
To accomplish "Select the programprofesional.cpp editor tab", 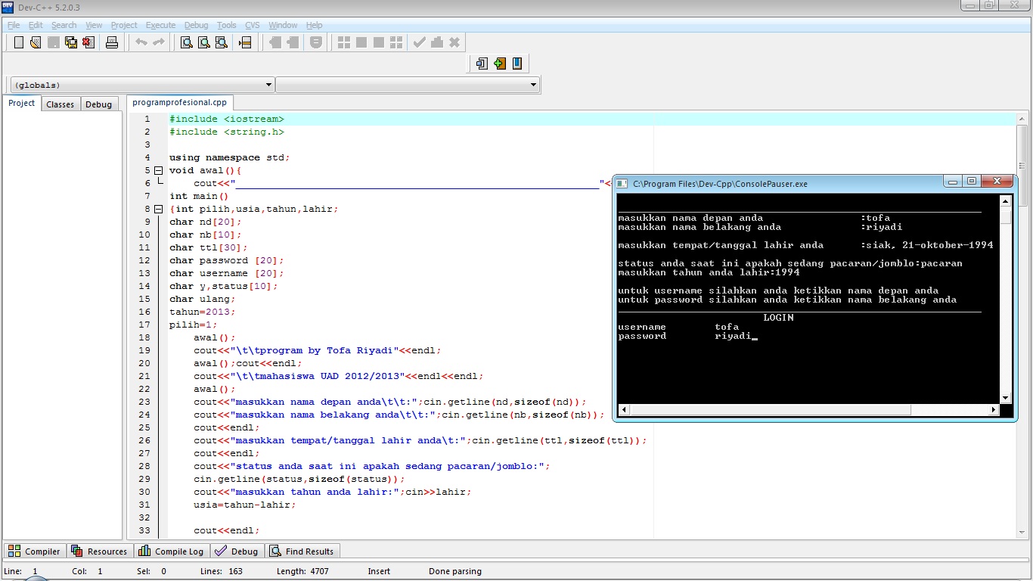I will tap(179, 102).
